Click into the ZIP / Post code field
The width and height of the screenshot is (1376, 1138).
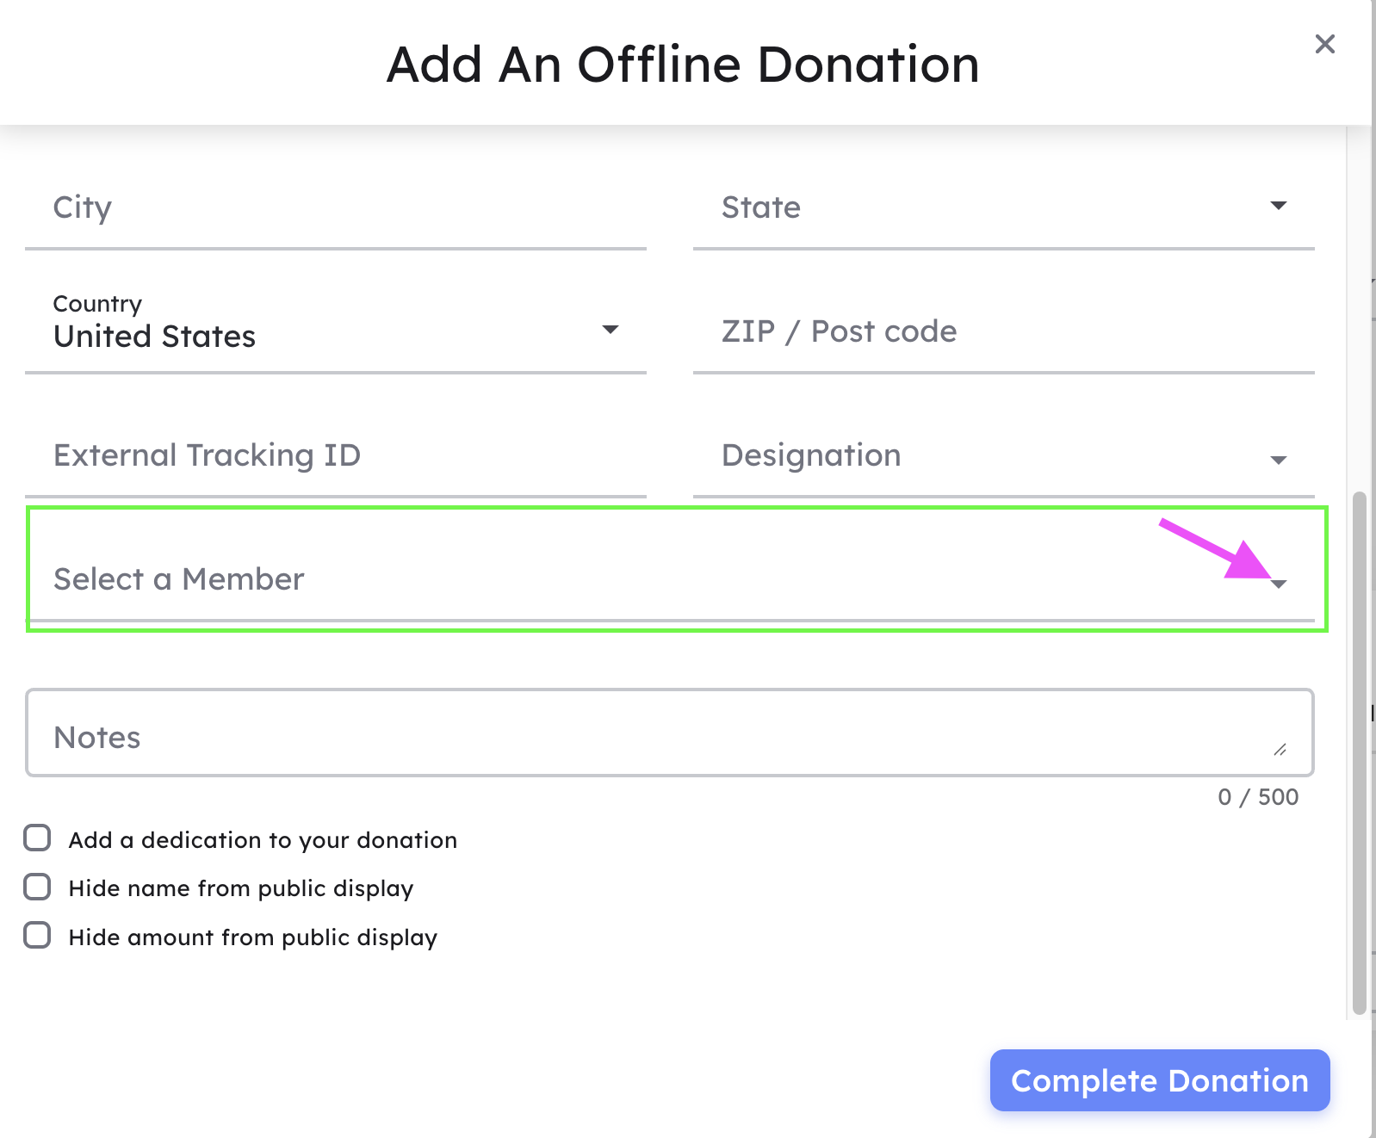(x=1004, y=331)
